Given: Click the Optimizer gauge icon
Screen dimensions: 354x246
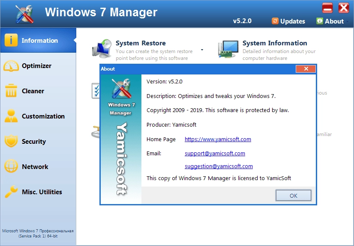Looking at the screenshot, I should (x=11, y=65).
